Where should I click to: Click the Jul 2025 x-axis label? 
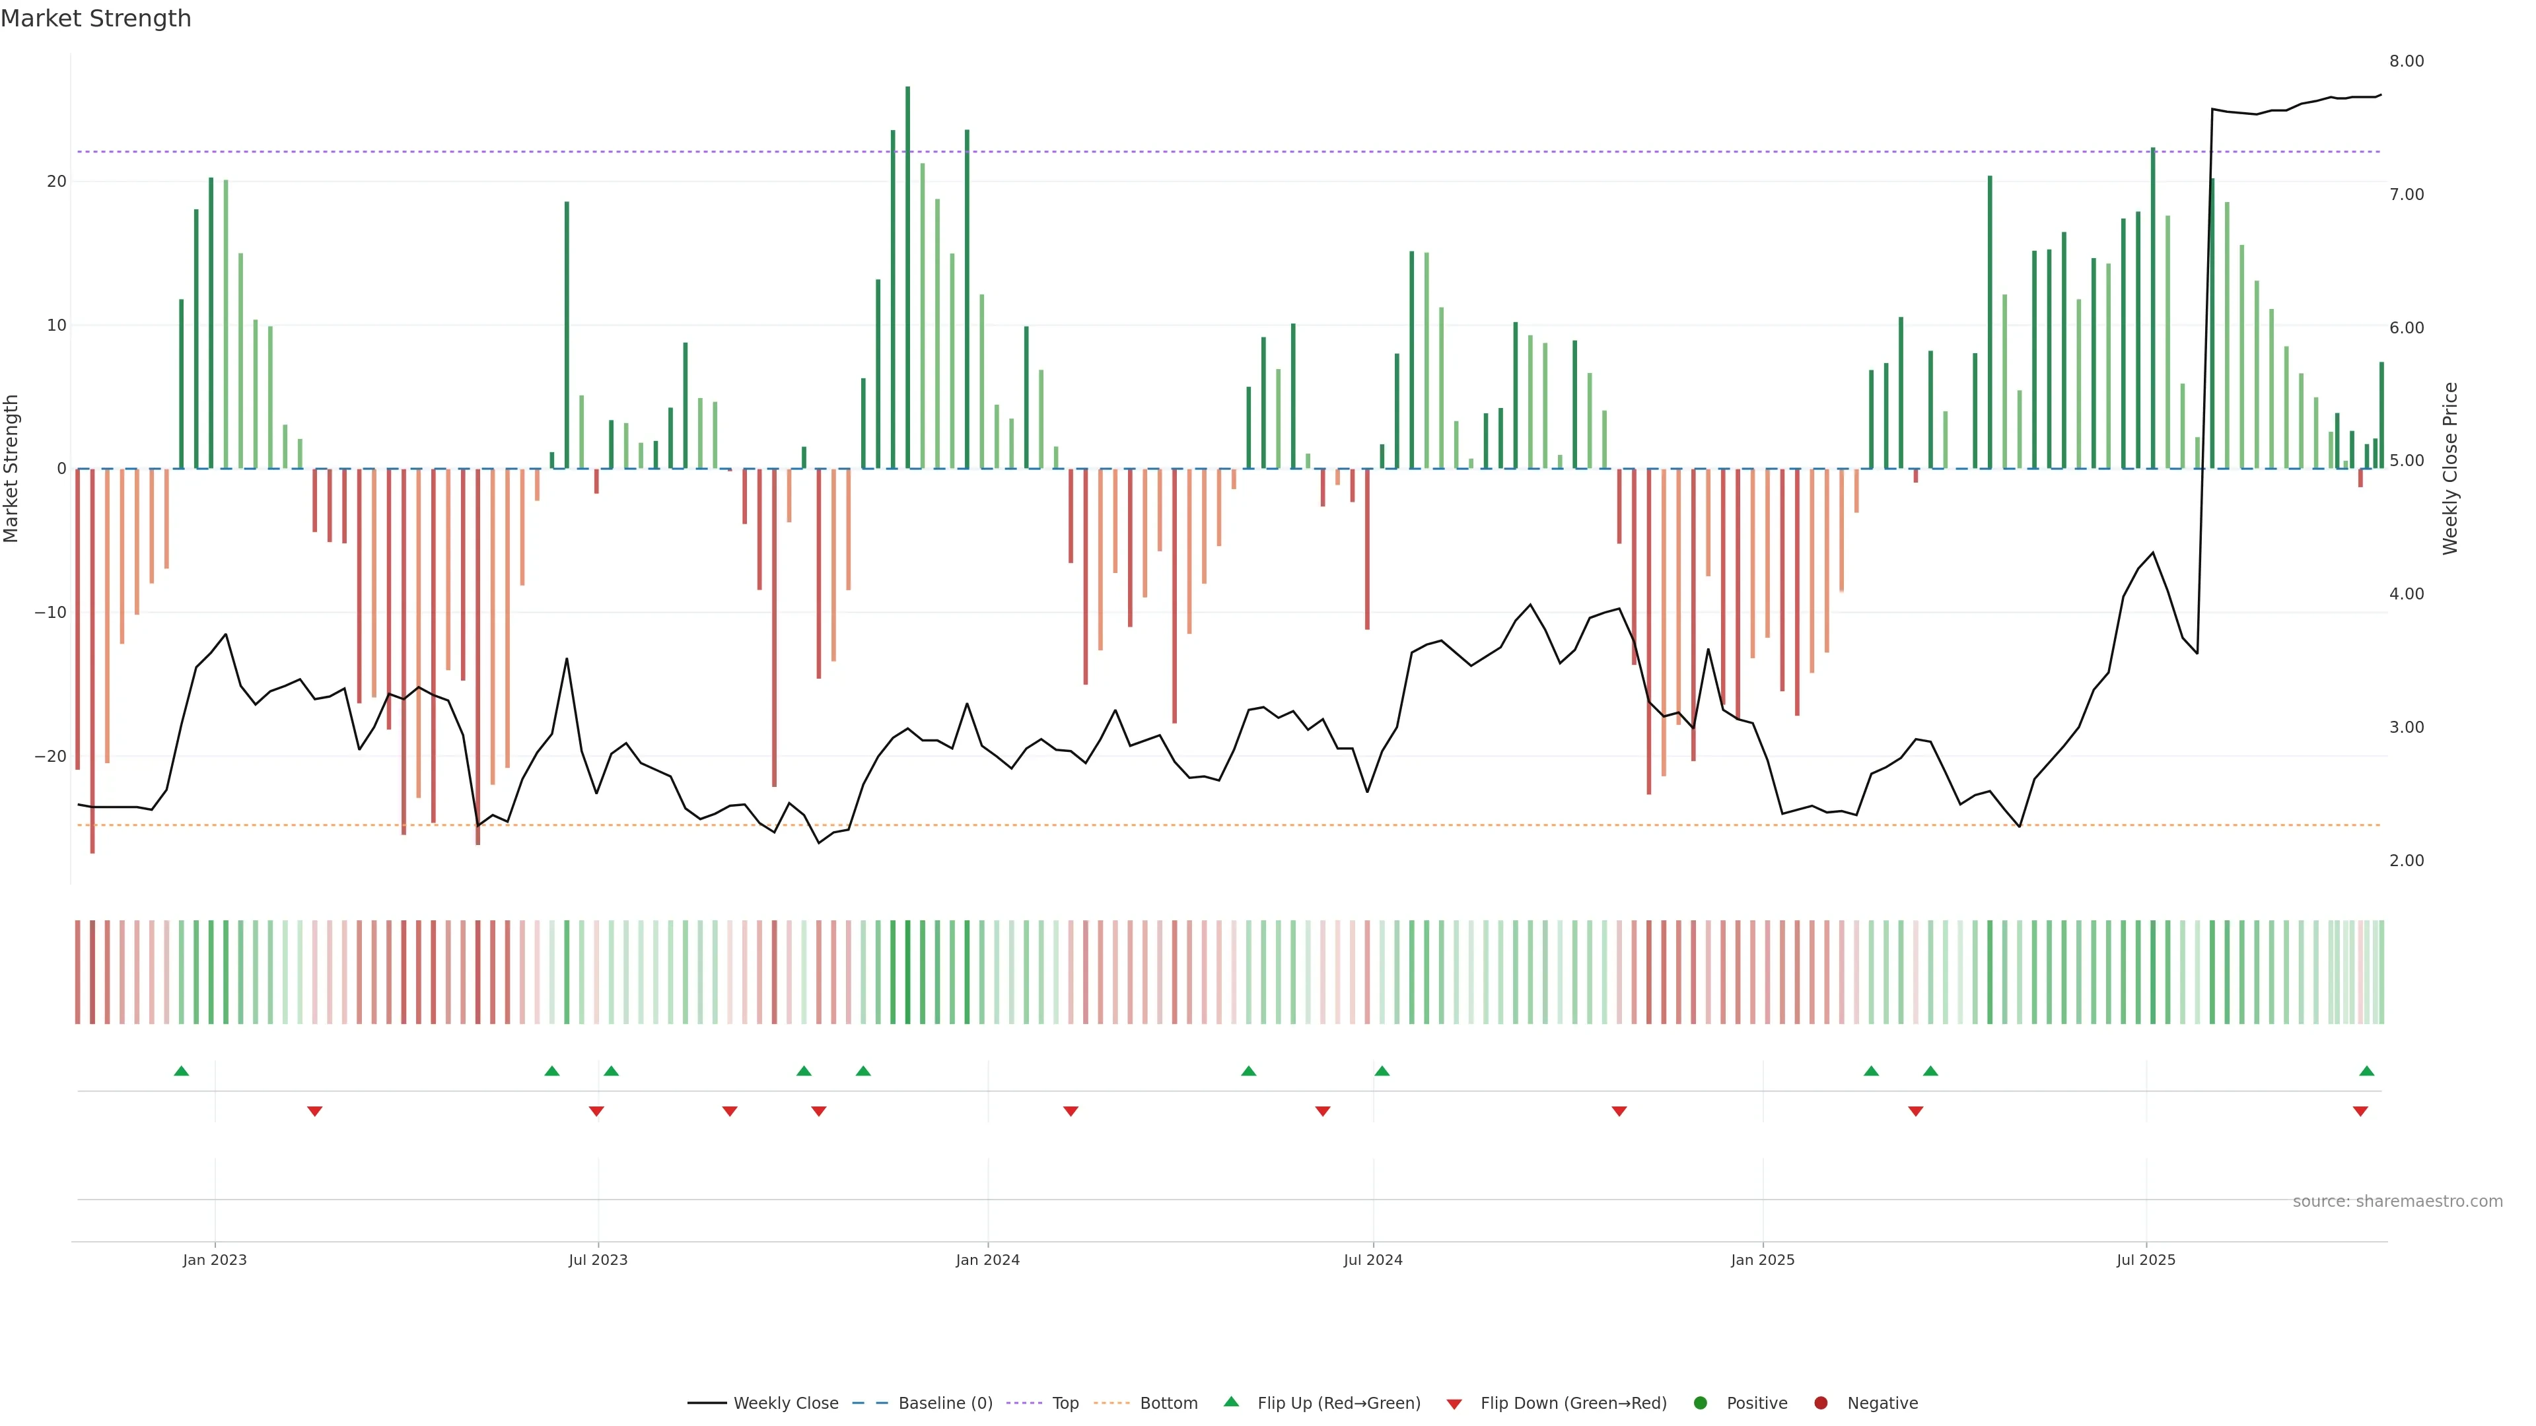click(2145, 1260)
